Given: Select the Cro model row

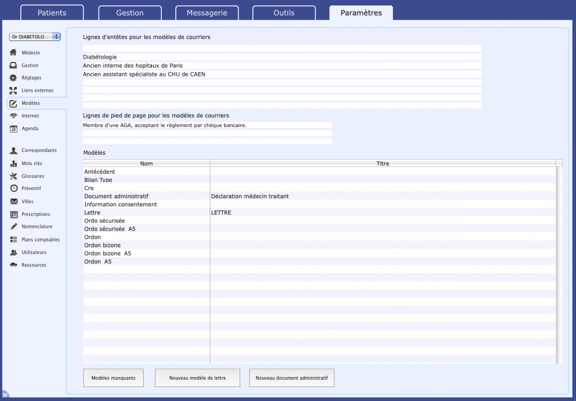Looking at the screenshot, I should 319,188.
